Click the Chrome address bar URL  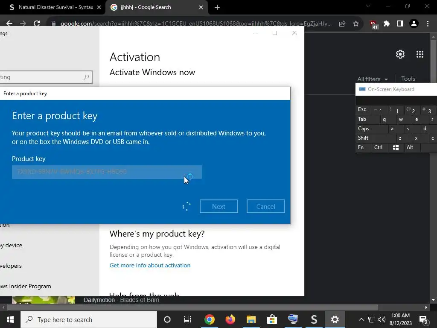coord(196,24)
